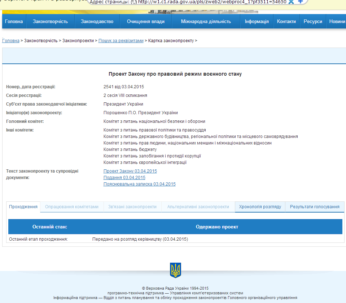Open the Законодавство menu
The image size is (346, 303).
[x=97, y=21]
